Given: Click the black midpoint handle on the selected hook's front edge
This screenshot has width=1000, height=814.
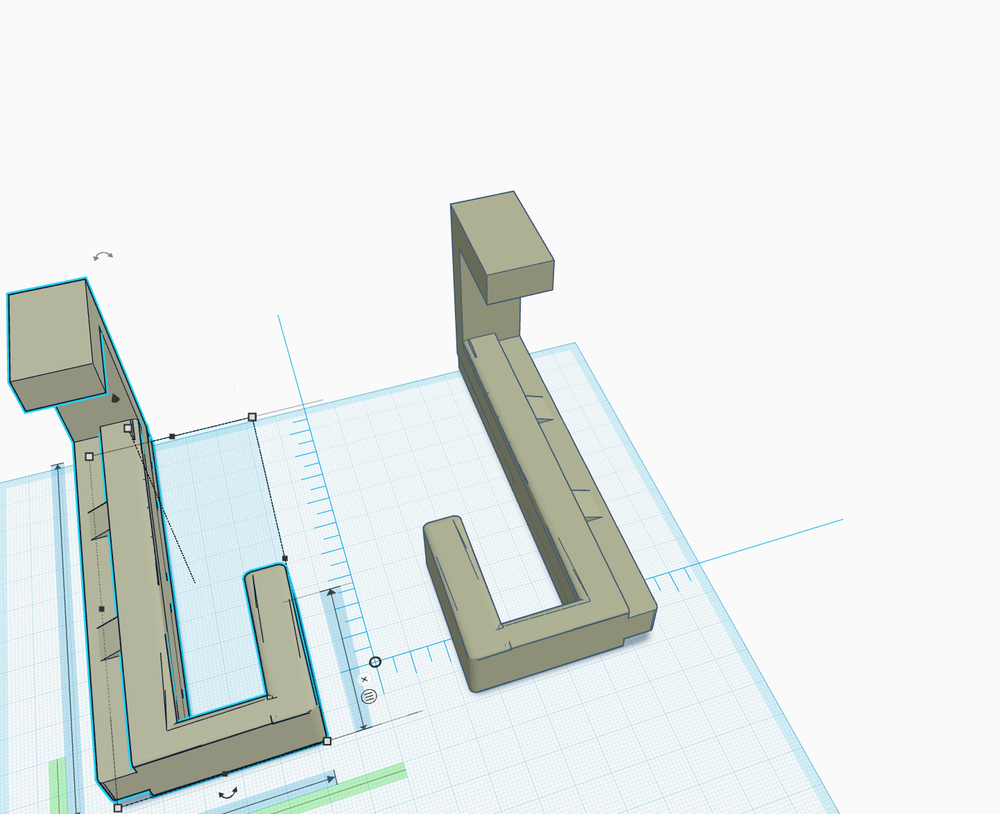Looking at the screenshot, I should [x=224, y=774].
